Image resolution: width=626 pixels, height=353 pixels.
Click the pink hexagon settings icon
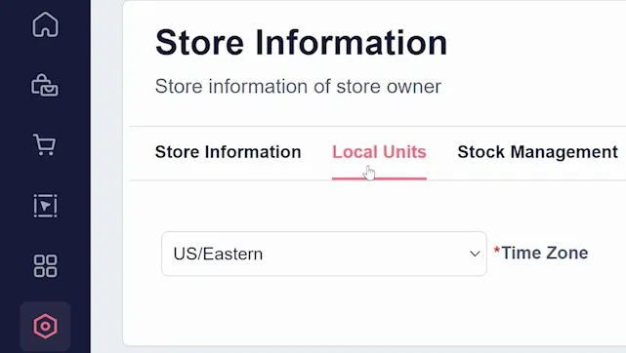click(45, 327)
